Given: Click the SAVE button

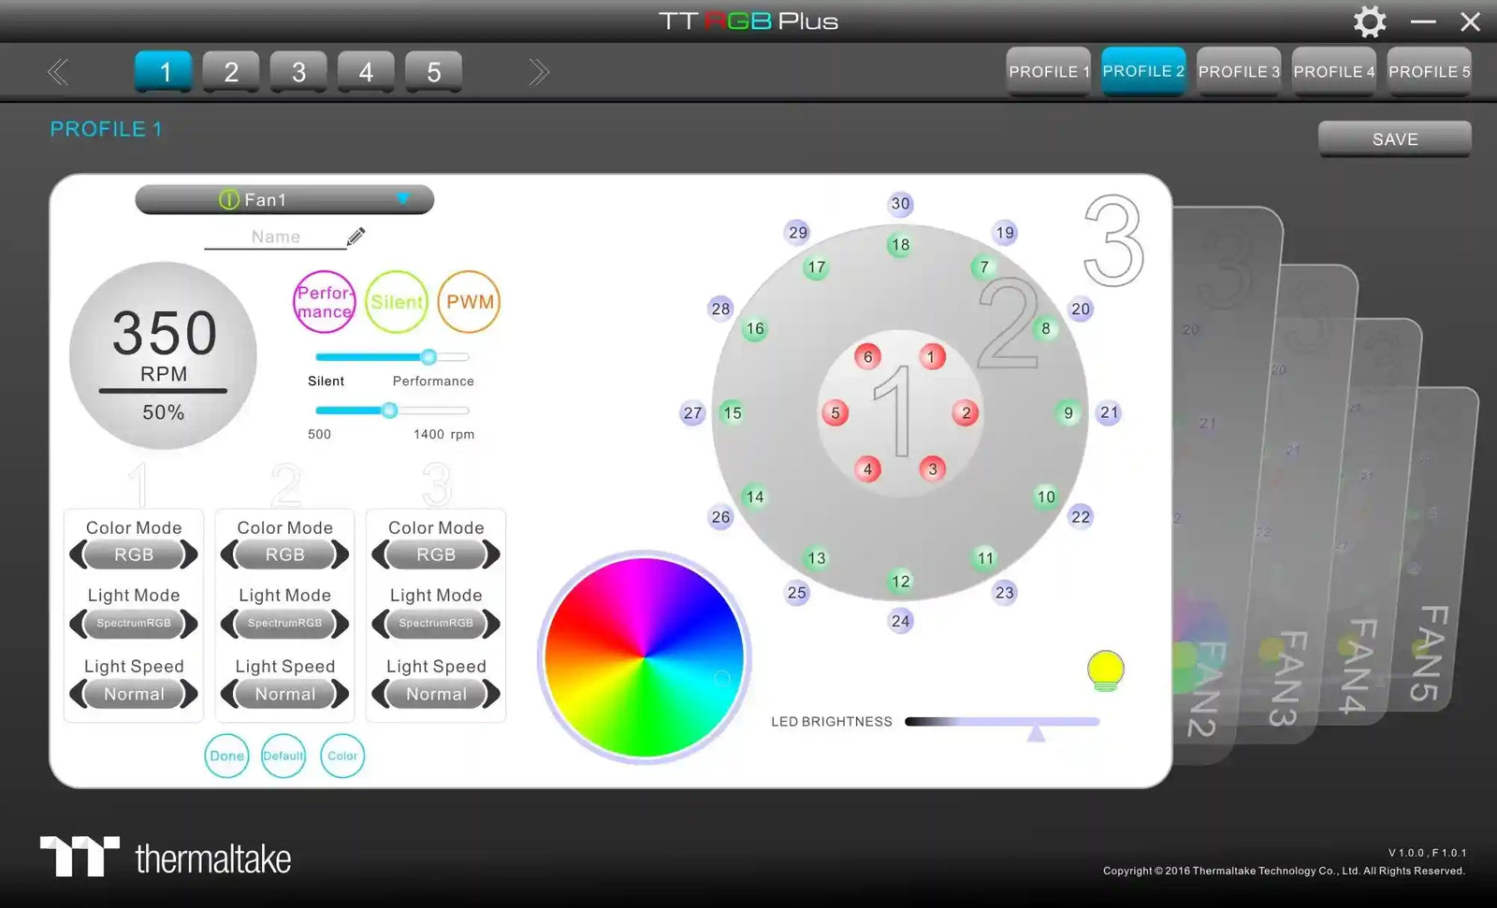Looking at the screenshot, I should (1394, 139).
